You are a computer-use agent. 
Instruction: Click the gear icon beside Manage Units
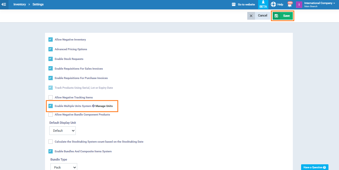[93, 106]
